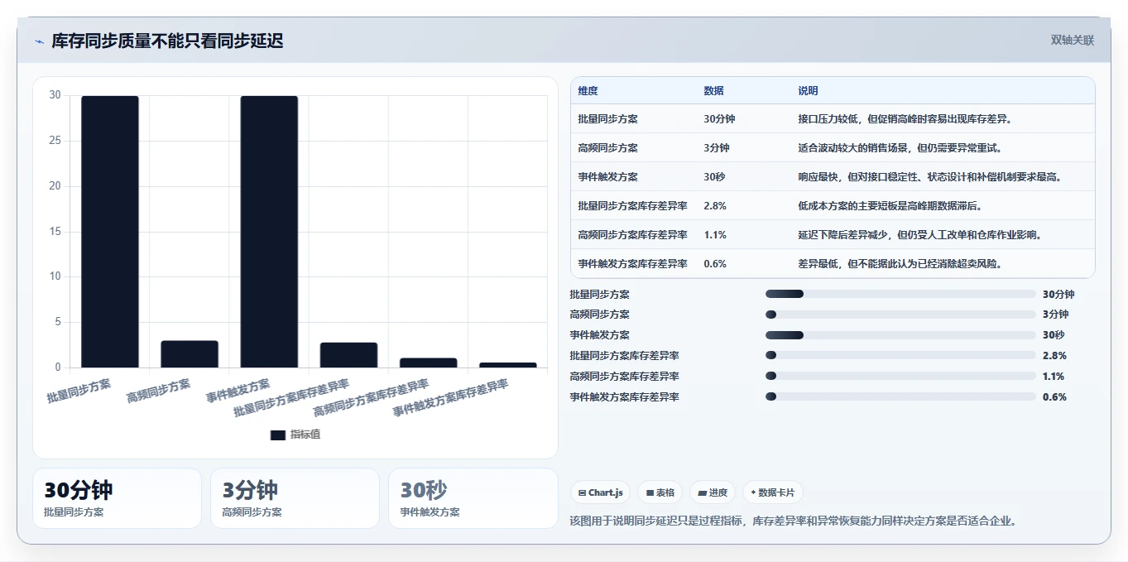Select the 批量同步方案 bar in the chart
This screenshot has height=562, width=1128.
click(x=110, y=232)
